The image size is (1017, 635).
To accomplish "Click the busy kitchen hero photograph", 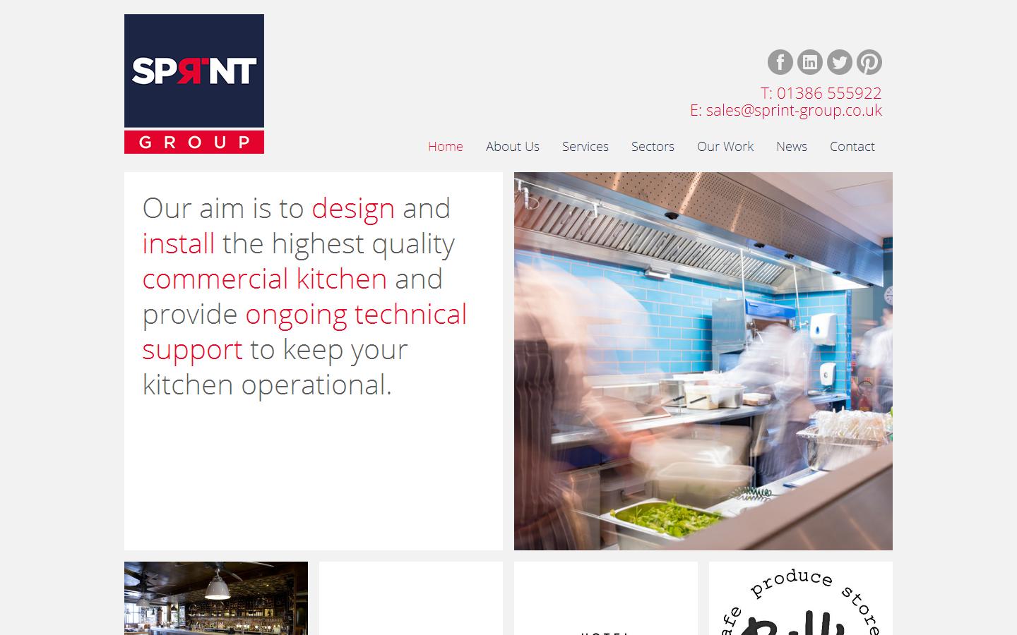I will (x=703, y=361).
